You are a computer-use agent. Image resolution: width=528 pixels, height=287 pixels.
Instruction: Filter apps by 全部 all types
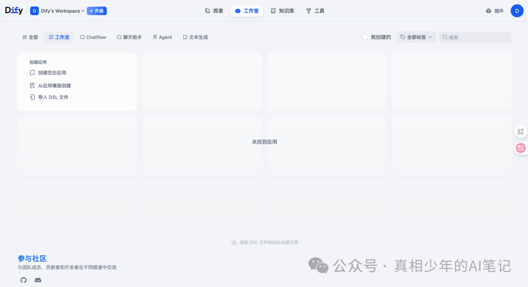pyautogui.click(x=30, y=37)
